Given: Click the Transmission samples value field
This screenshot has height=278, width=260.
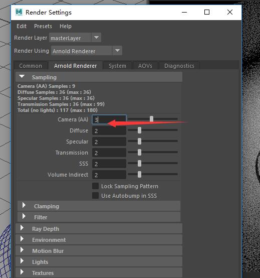Looking at the screenshot, I should (109, 153).
